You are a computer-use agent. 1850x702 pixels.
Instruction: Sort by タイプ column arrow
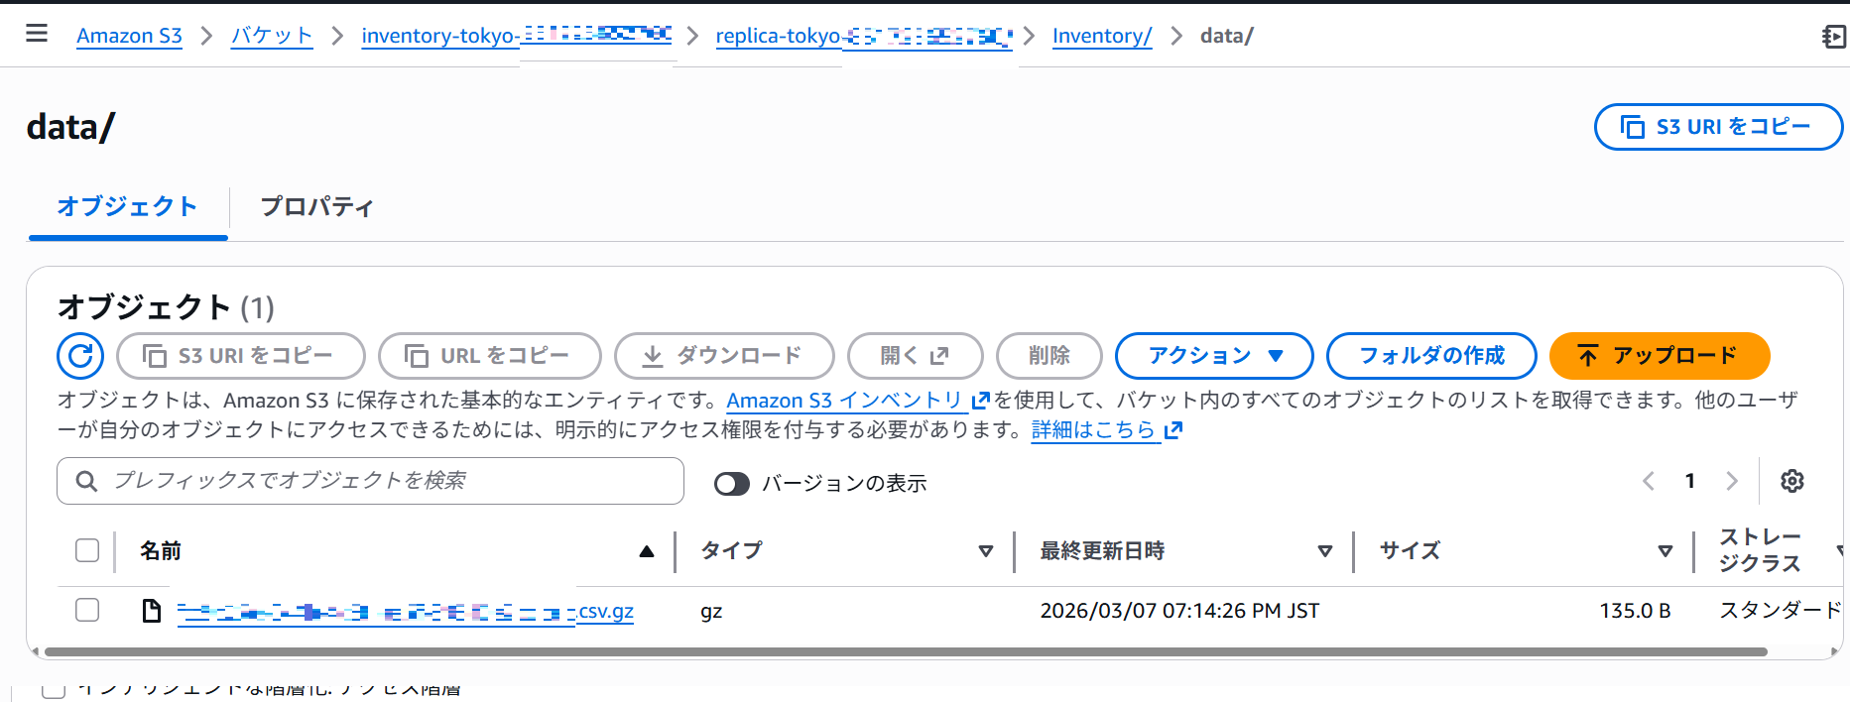tap(985, 551)
